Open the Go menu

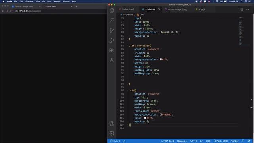pyautogui.click(x=44, y=2)
